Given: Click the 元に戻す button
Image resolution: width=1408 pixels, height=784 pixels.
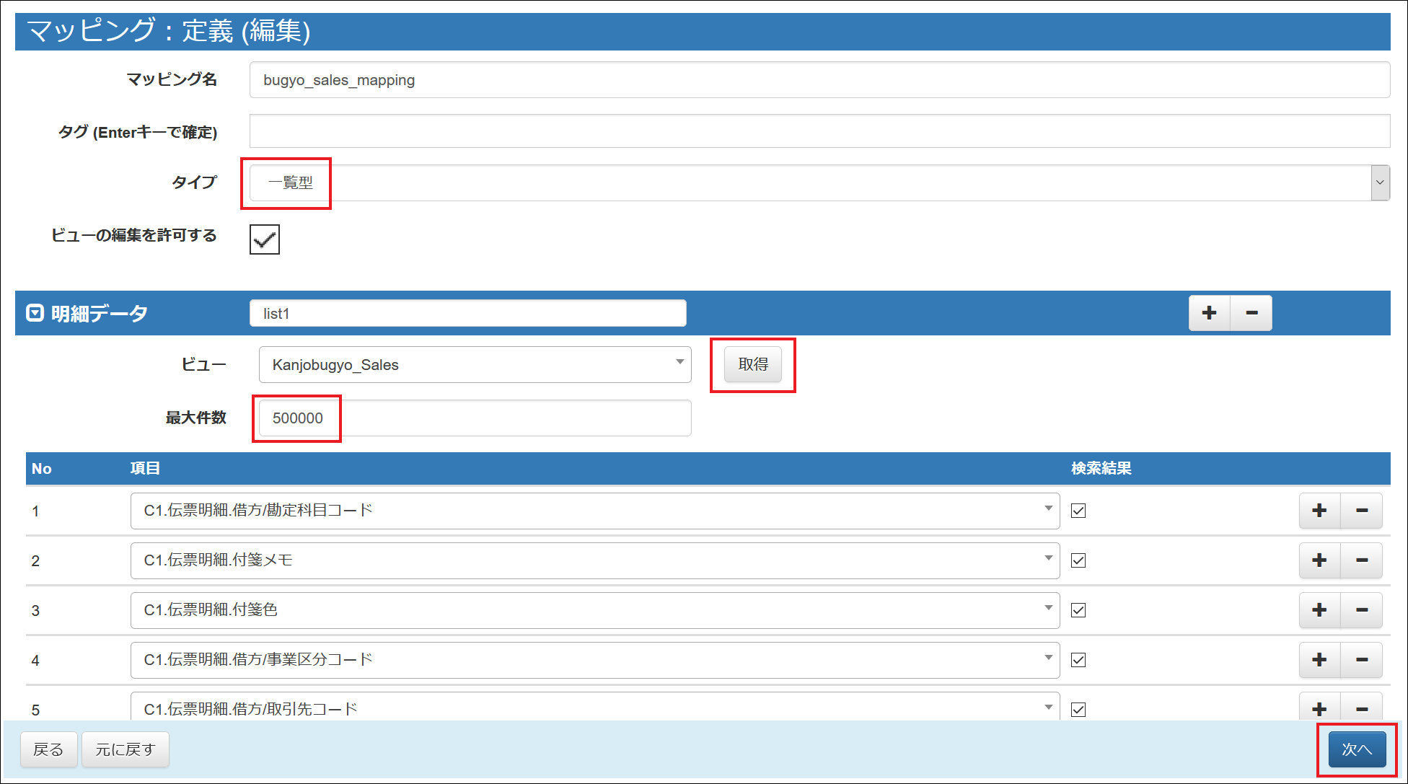Looking at the screenshot, I should (x=126, y=749).
